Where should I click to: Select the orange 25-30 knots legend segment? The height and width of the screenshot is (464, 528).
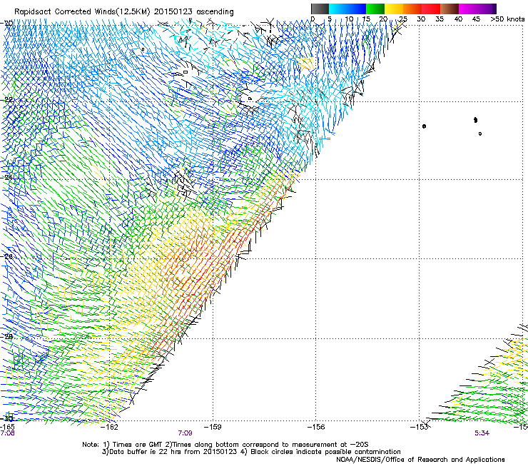pos(412,9)
